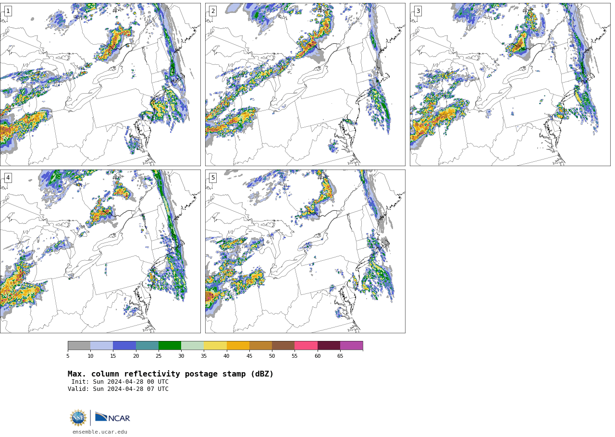Click the panel number label 2

pos(213,11)
